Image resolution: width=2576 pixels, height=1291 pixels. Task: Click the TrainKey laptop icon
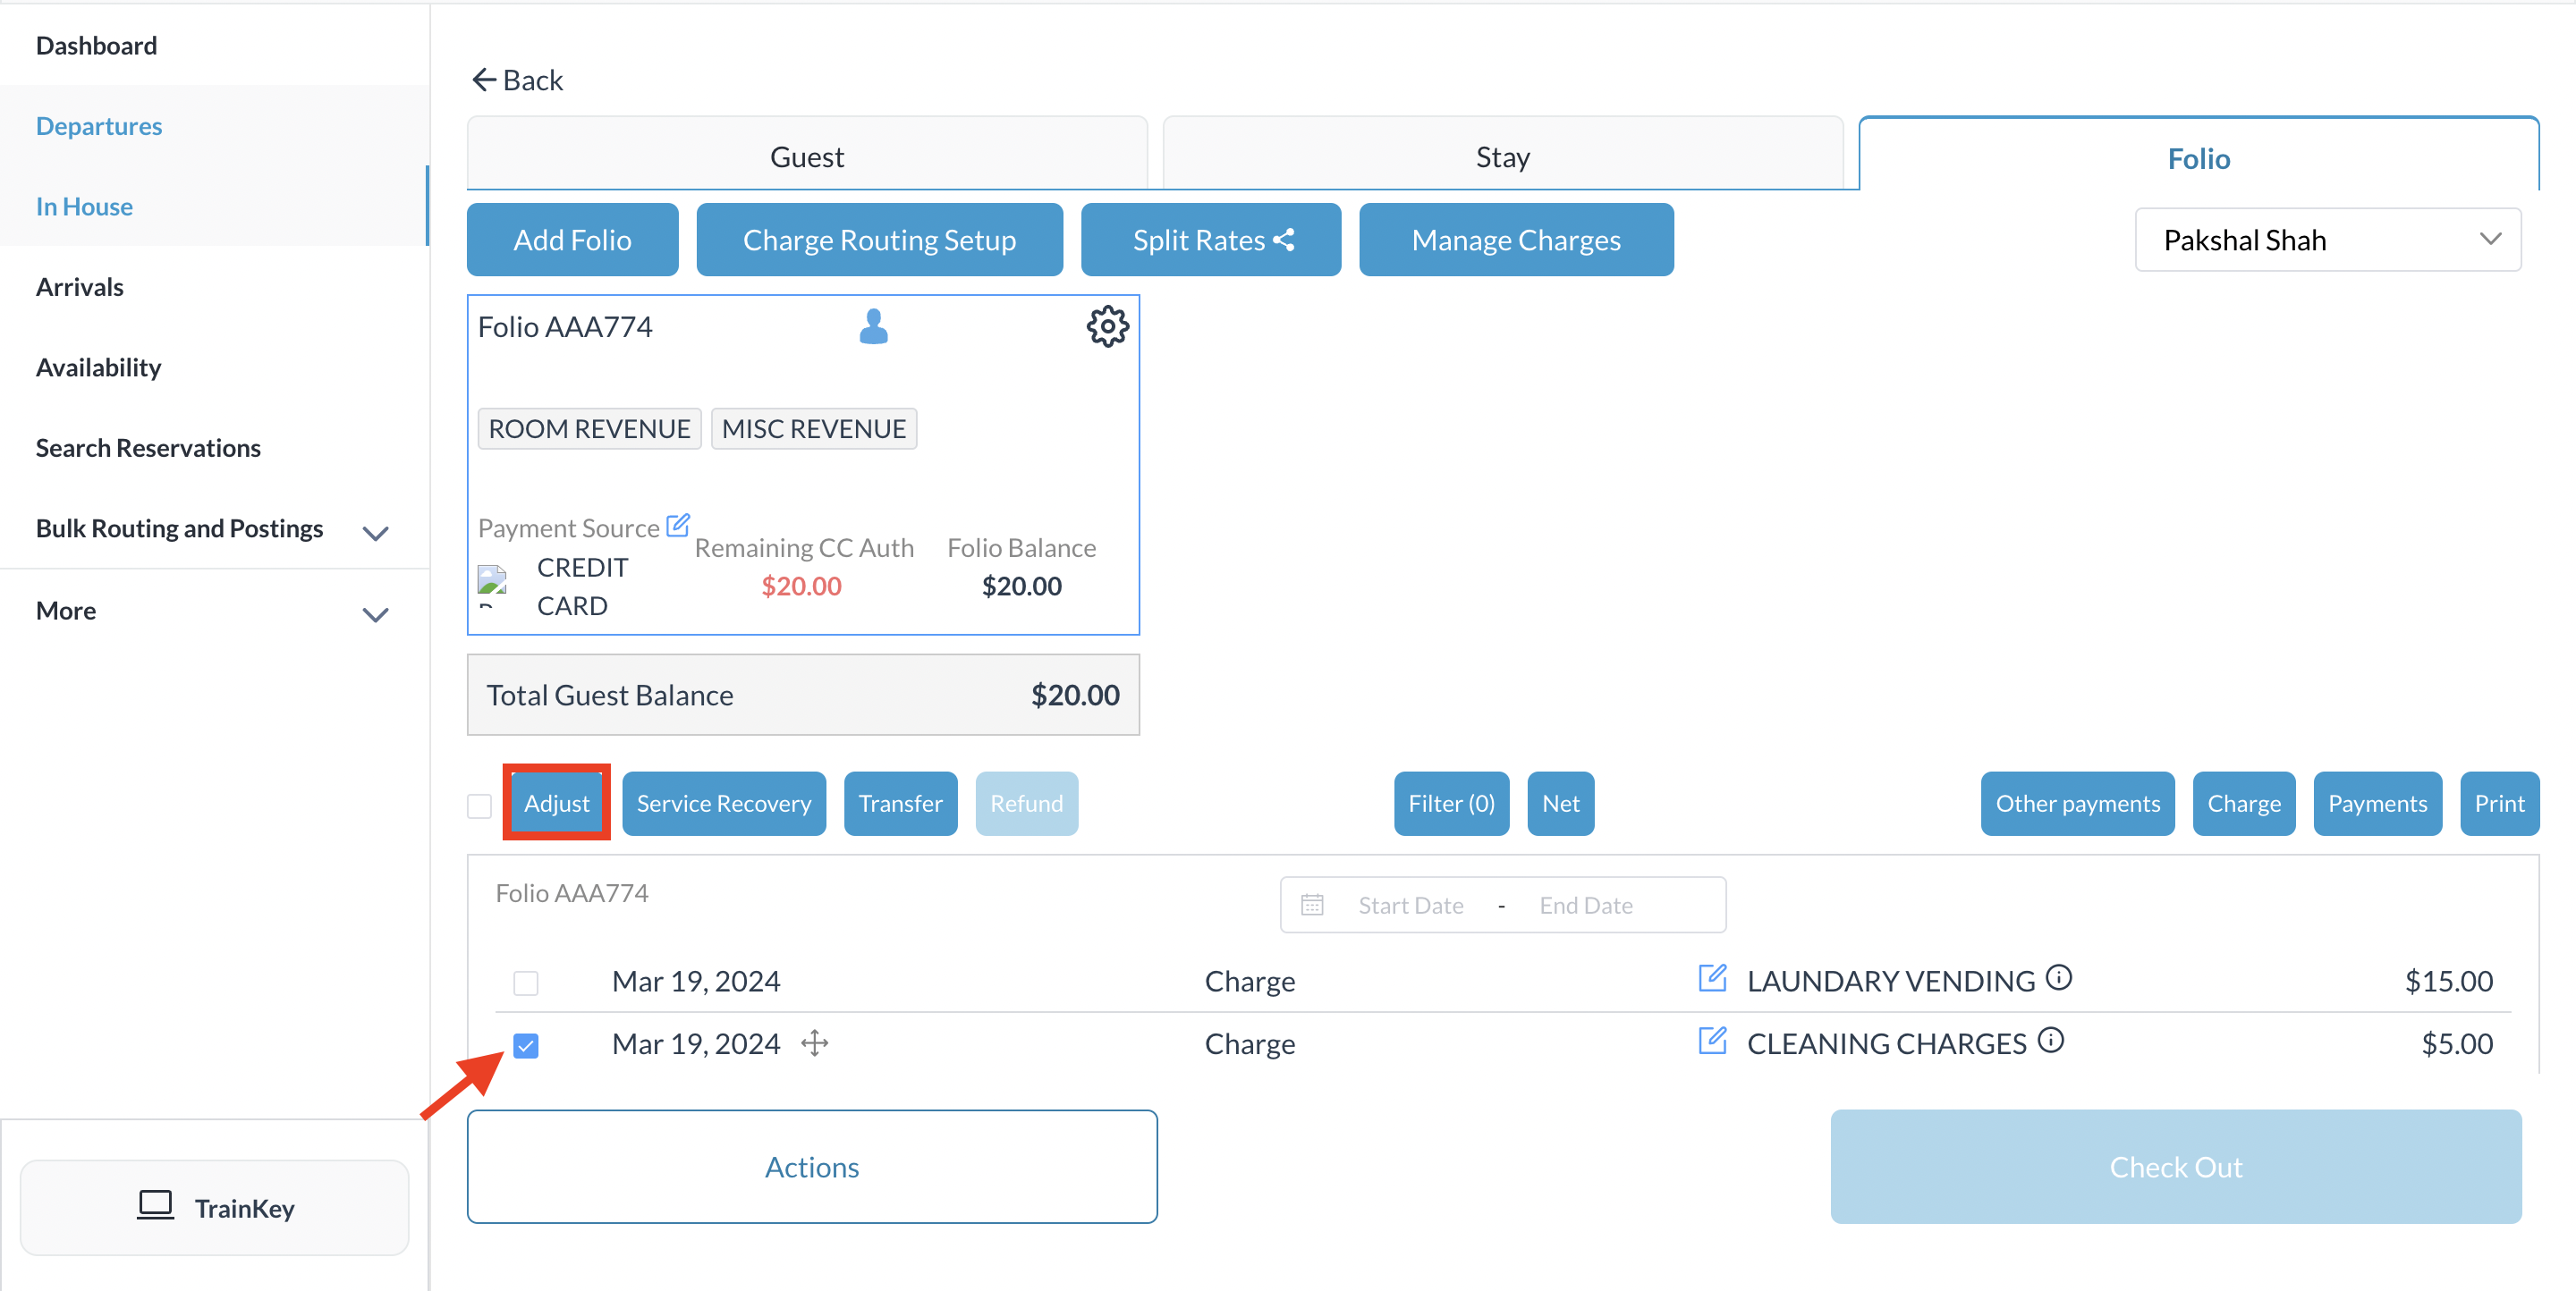[x=155, y=1206]
